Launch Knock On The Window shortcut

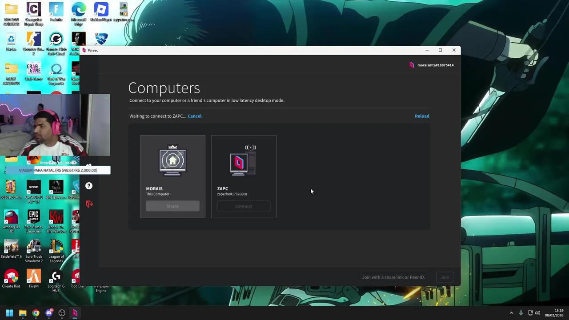click(x=56, y=222)
